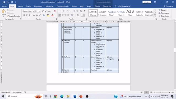
Task: Click the Compartir share button
Action: (x=168, y=6)
